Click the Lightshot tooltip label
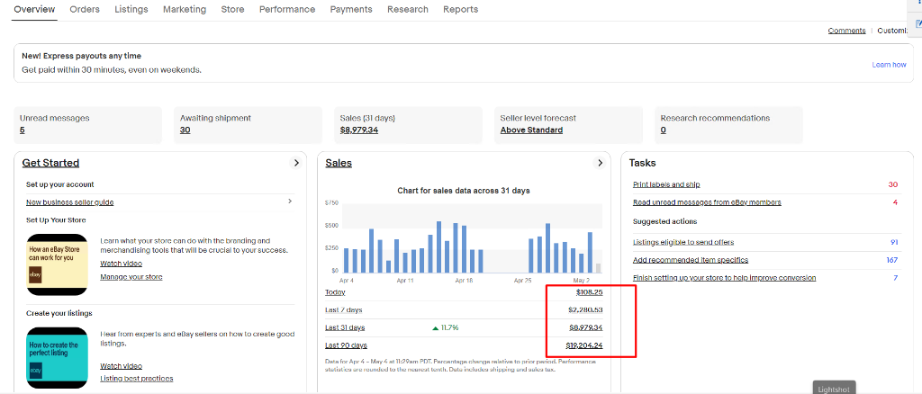Image resolution: width=922 pixels, height=394 pixels. [834, 389]
